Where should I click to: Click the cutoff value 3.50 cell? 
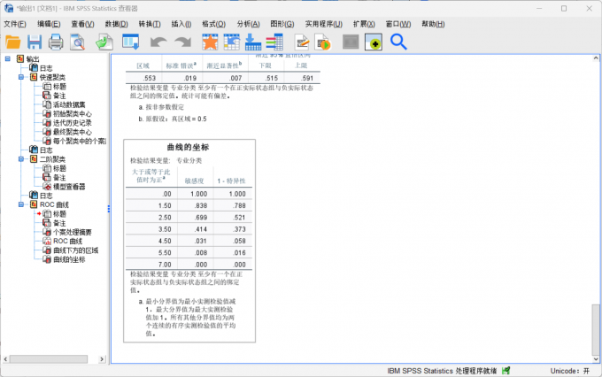tap(165, 229)
